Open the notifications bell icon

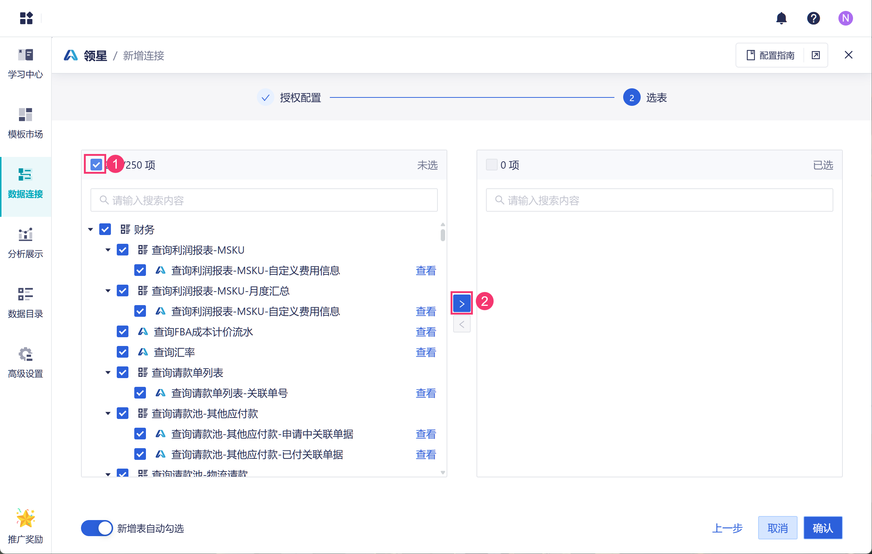(x=781, y=18)
